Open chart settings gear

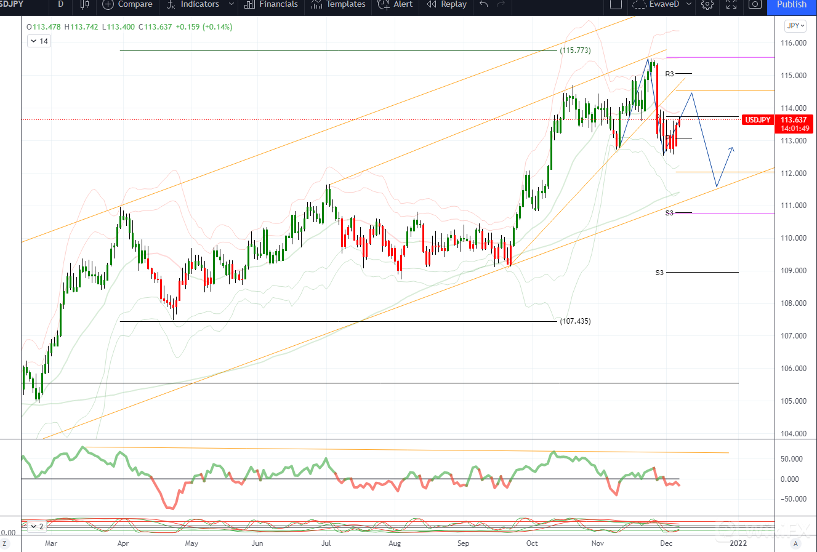point(707,4)
